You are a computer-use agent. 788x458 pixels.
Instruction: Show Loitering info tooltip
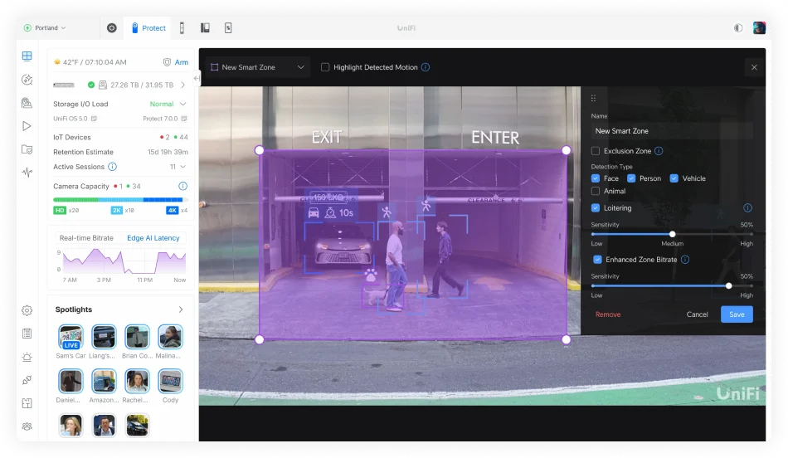(x=747, y=208)
